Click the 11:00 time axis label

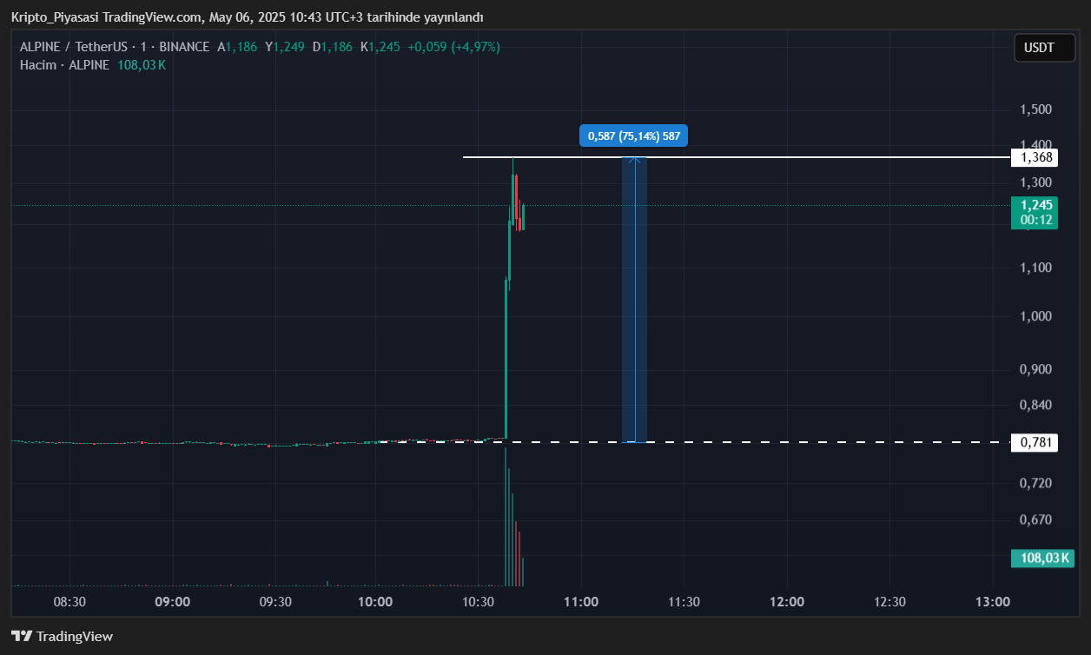580,602
